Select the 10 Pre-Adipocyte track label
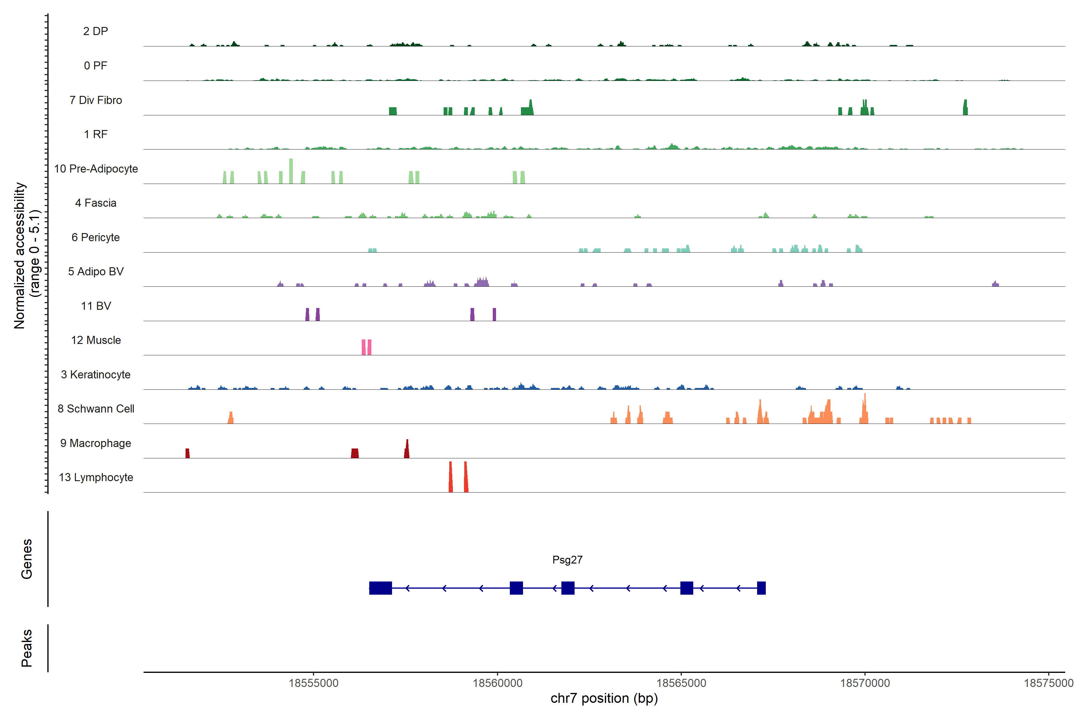This screenshot has height=719, width=1079. click(96, 169)
